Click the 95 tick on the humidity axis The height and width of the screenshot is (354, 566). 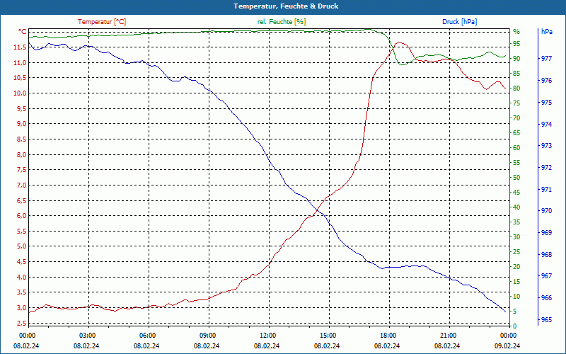(x=516, y=44)
